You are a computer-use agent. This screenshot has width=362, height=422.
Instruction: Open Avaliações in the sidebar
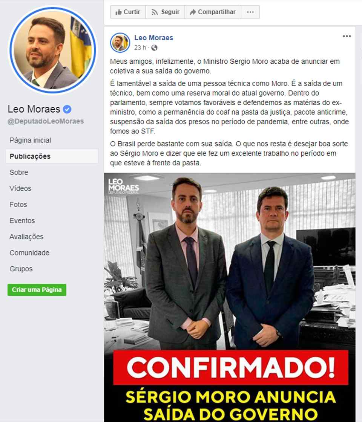tap(26, 237)
